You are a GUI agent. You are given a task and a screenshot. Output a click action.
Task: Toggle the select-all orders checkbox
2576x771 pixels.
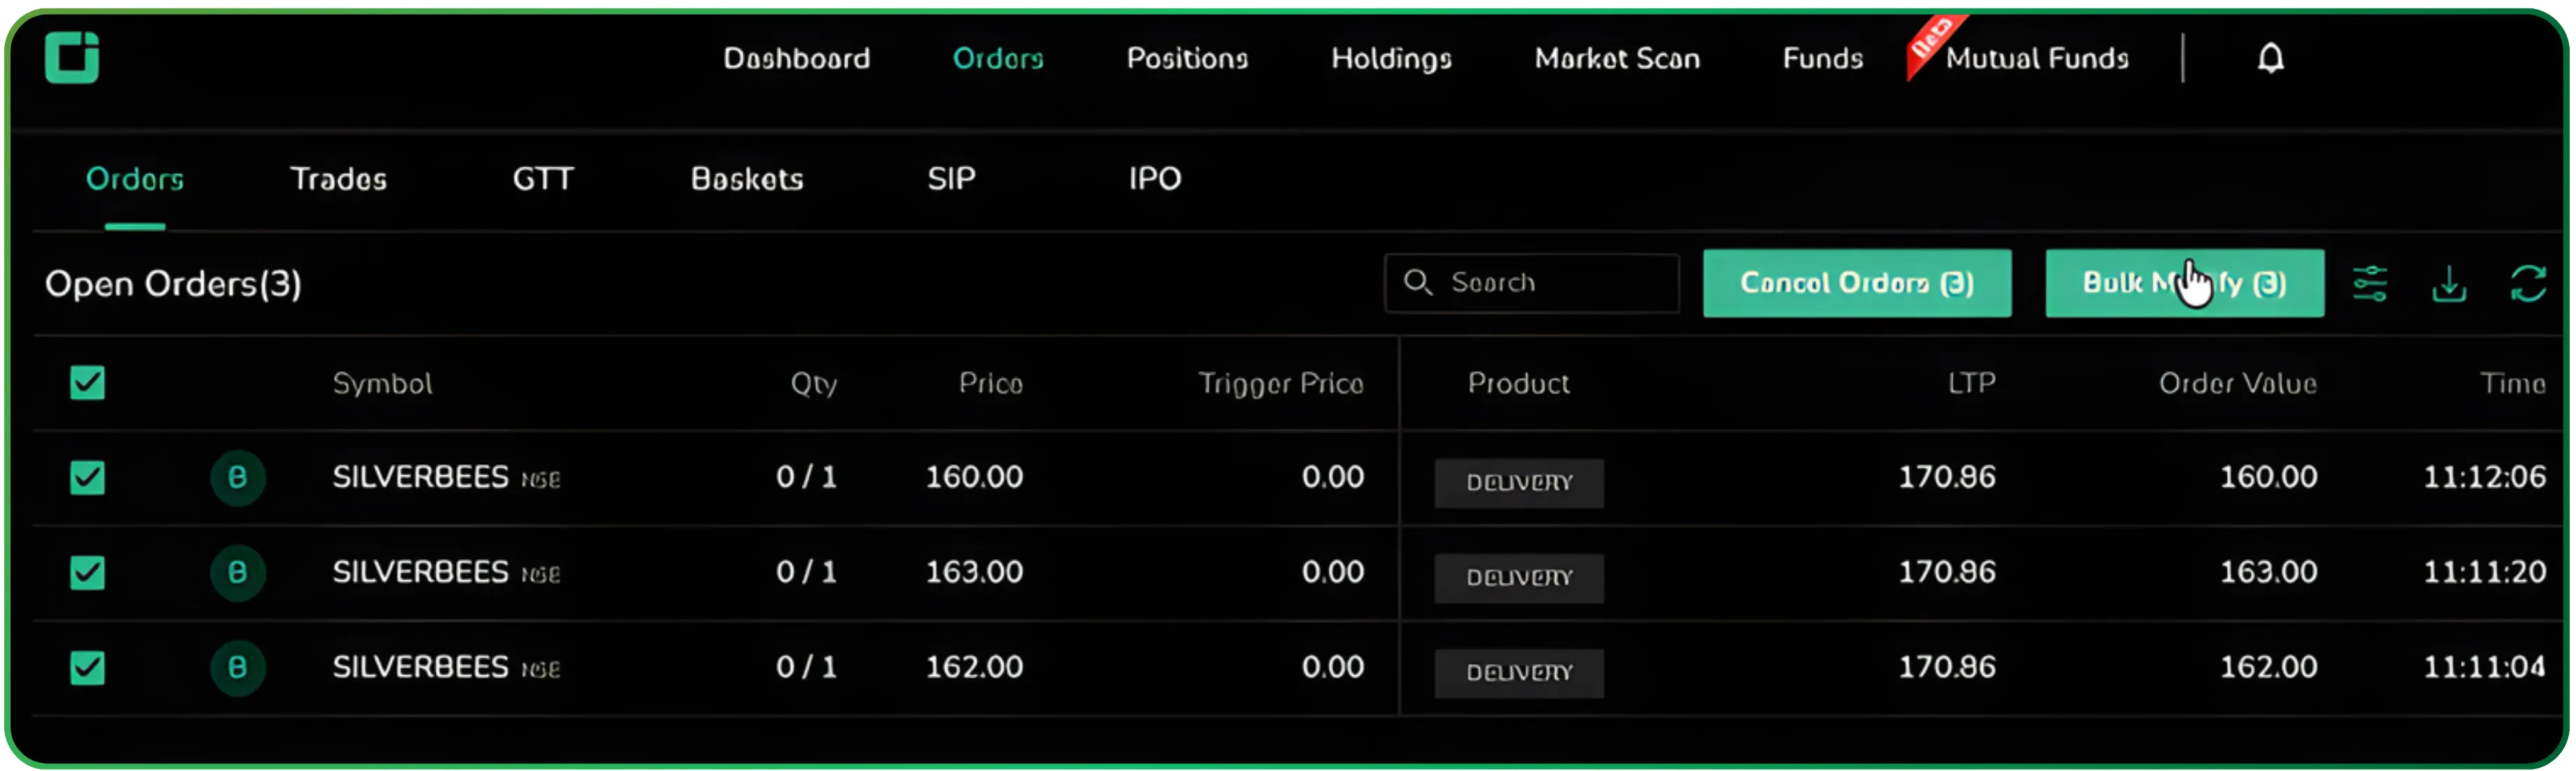[87, 383]
